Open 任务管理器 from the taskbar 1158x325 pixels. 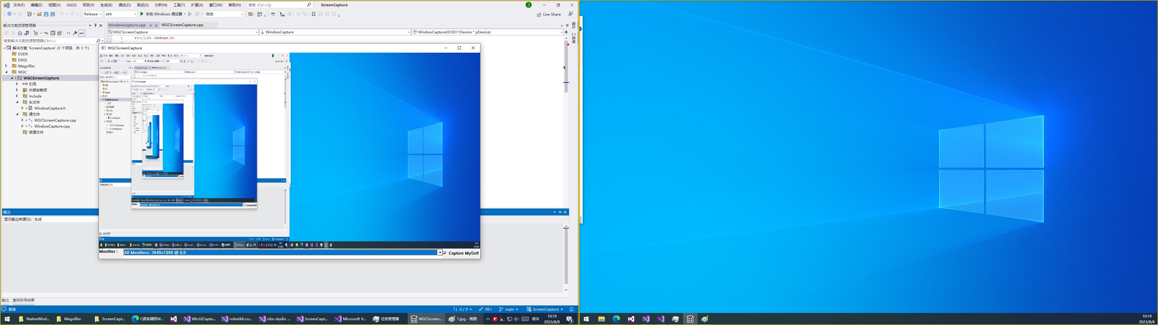386,319
